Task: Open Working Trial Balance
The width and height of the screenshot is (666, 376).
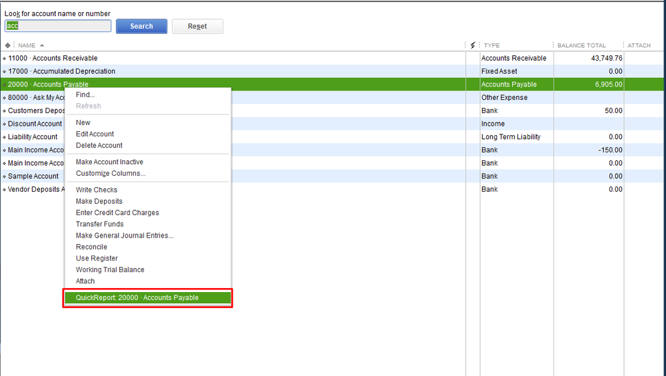Action: (x=110, y=270)
